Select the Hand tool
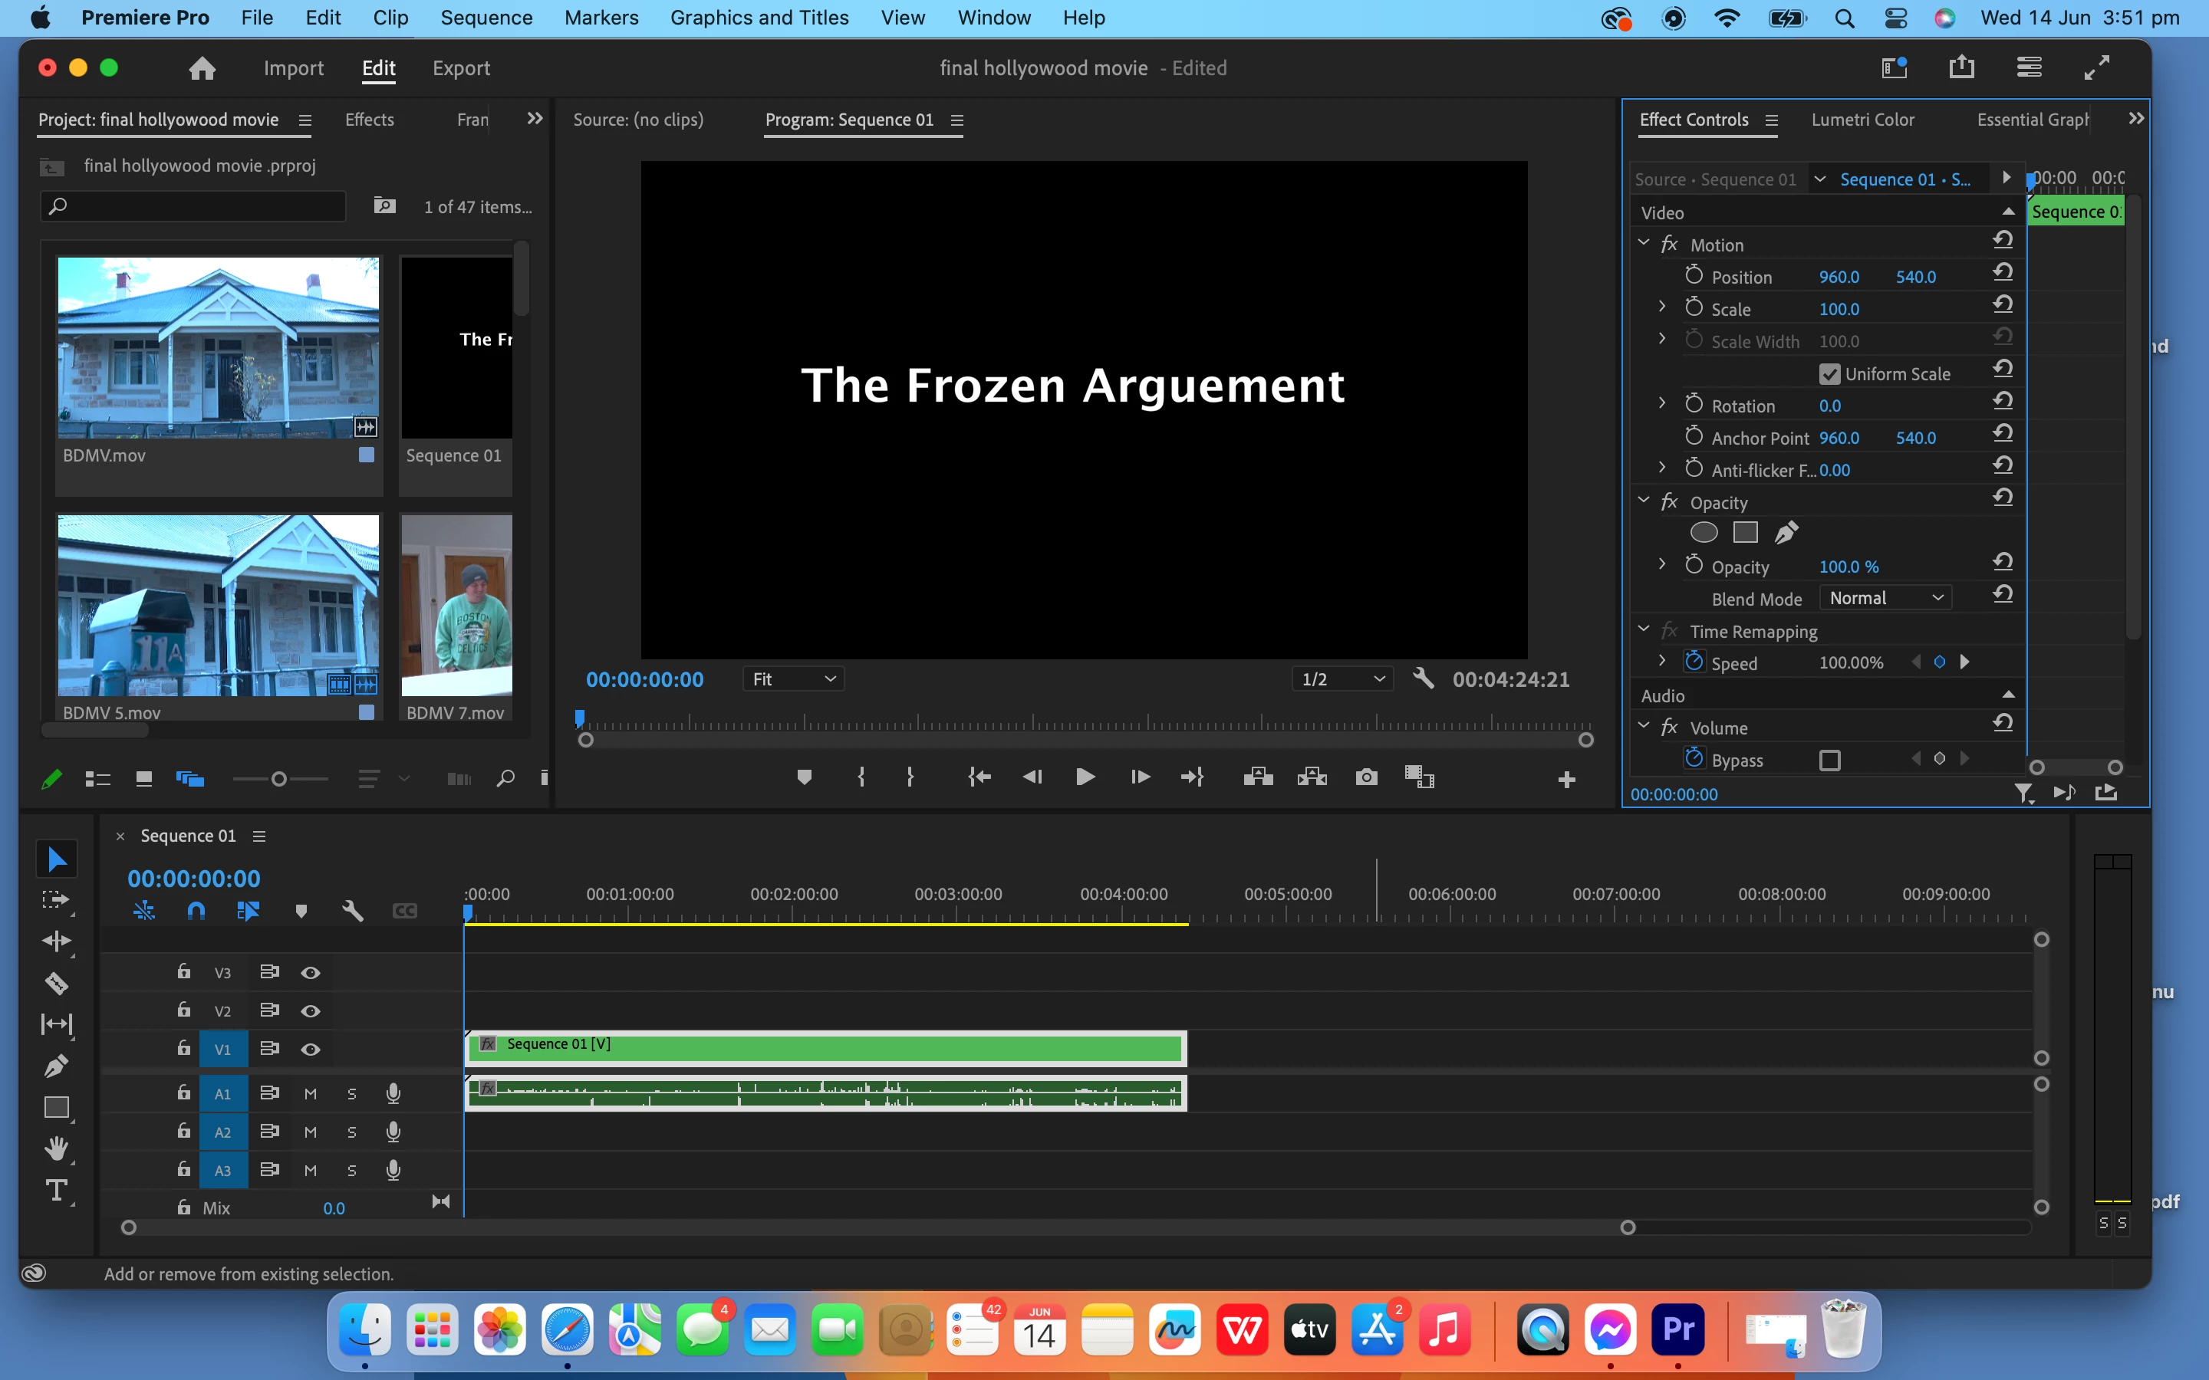This screenshot has height=1380, width=2209. (56, 1148)
